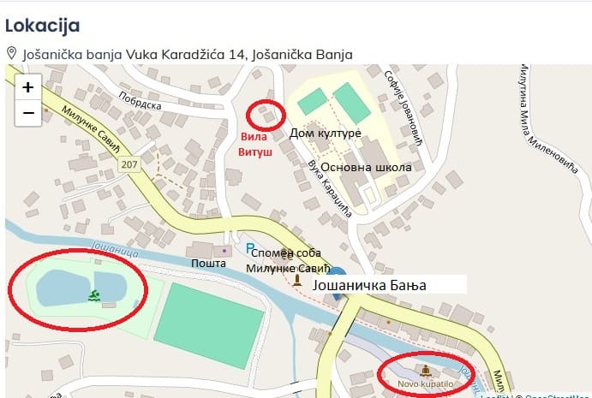Click the Дом културе label
The width and height of the screenshot is (592, 398).
tap(325, 134)
